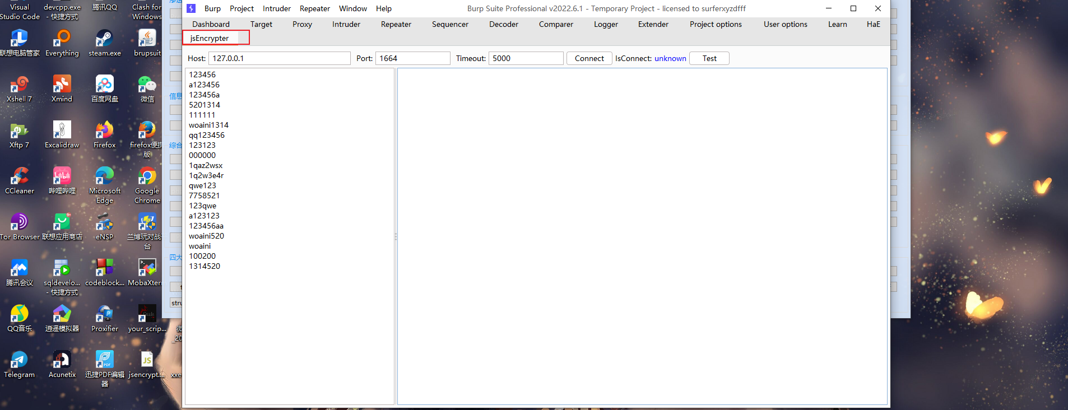Screen dimensions: 1068x410
Task: Click payload line 1qaz2wsx
Action: click(206, 165)
